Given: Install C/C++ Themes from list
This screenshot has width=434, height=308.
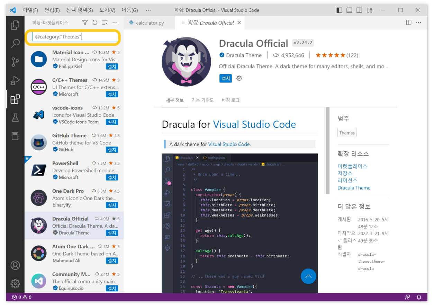Looking at the screenshot, I should coord(112,94).
